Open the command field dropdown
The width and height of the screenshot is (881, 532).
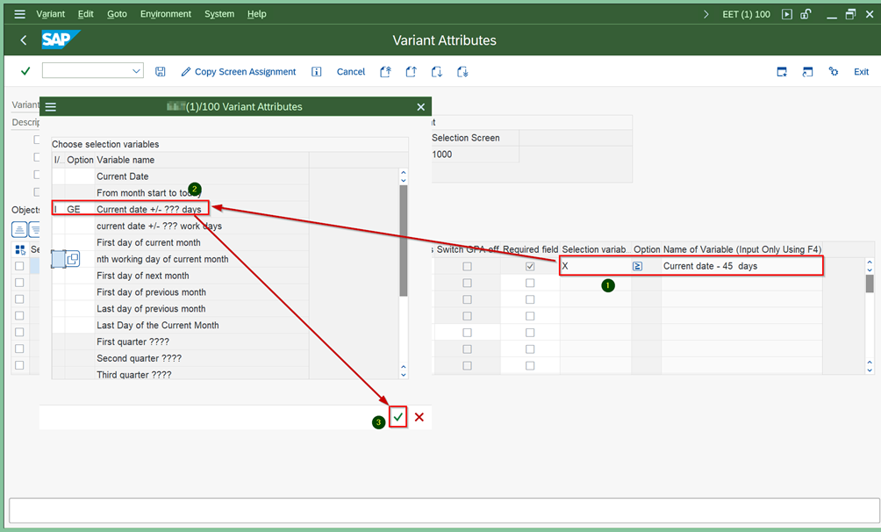[136, 71]
